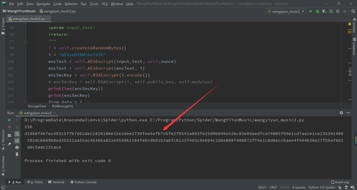Open the File menu
357x190 pixels.
click(x=11, y=4)
